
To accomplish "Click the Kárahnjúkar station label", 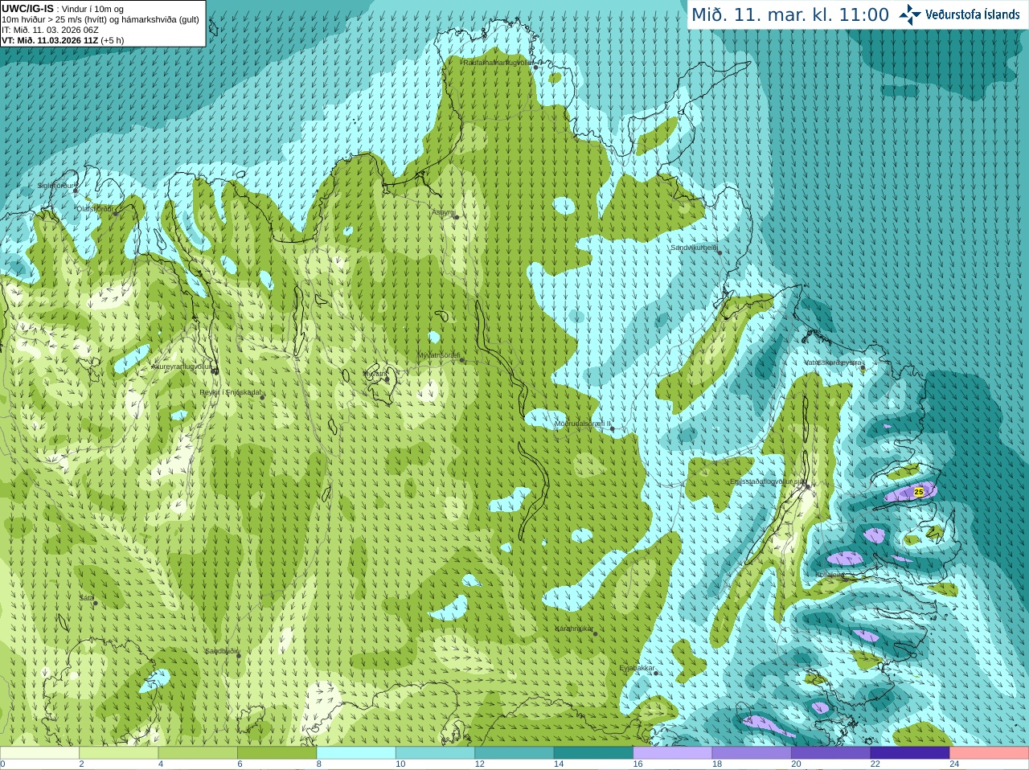I will (574, 629).
